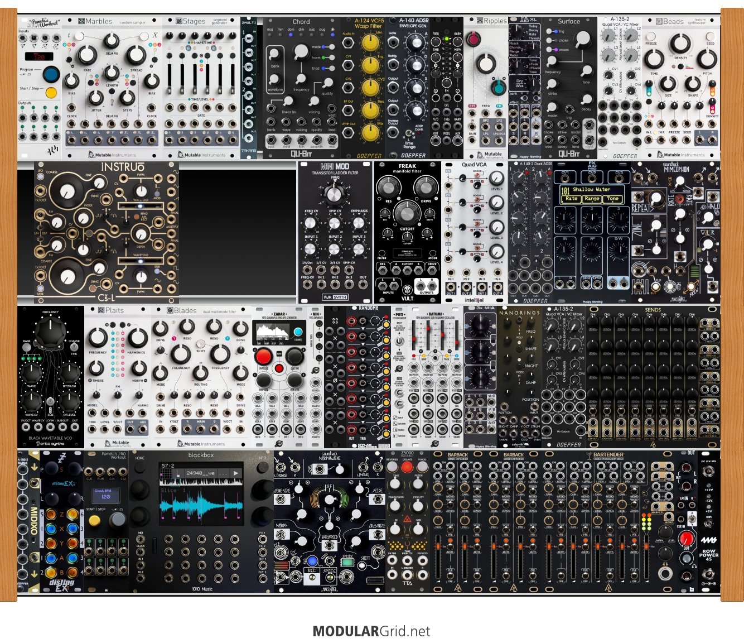
Task: Click the yellow Mix knob on the Wasp Filter
Action: (370, 132)
